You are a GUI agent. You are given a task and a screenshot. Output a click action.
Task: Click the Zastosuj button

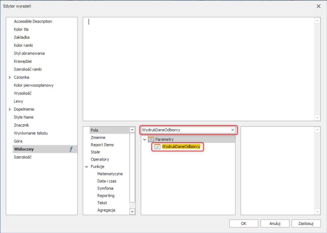(x=306, y=223)
